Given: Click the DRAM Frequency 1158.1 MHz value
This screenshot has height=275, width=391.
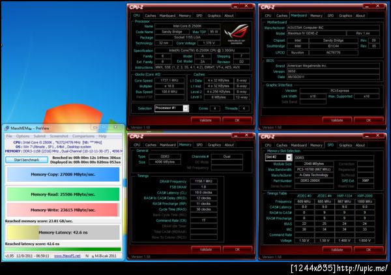Looking at the screenshot, I should pyautogui.click(x=203, y=181).
